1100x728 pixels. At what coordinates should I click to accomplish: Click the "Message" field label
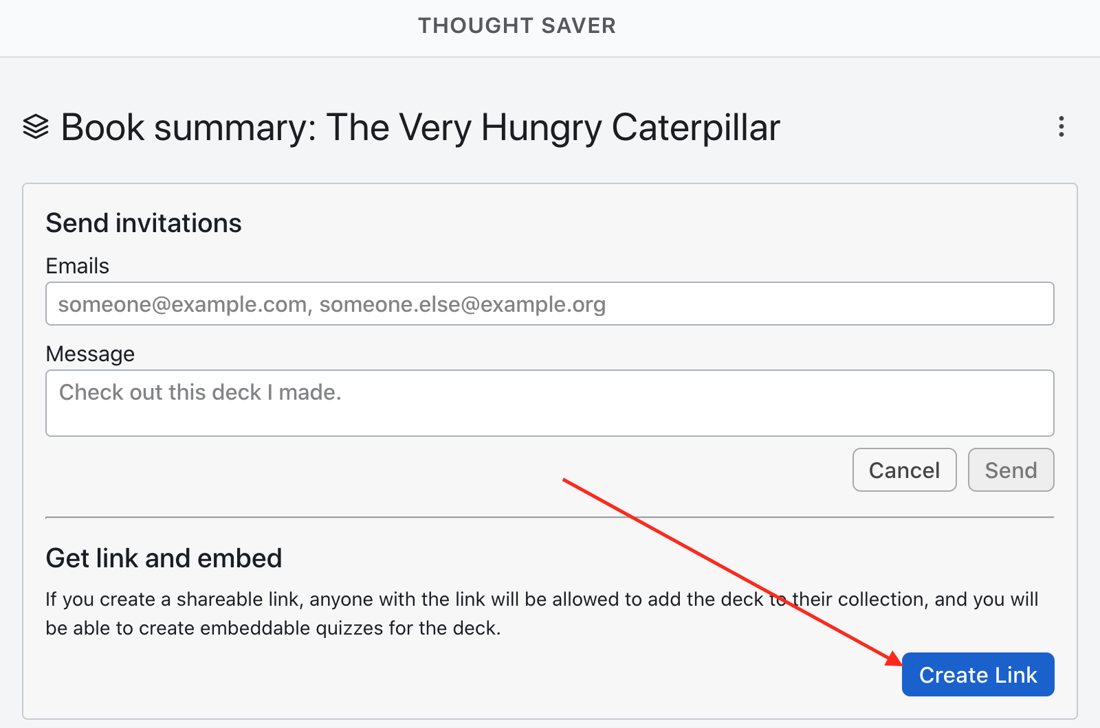[x=90, y=354]
